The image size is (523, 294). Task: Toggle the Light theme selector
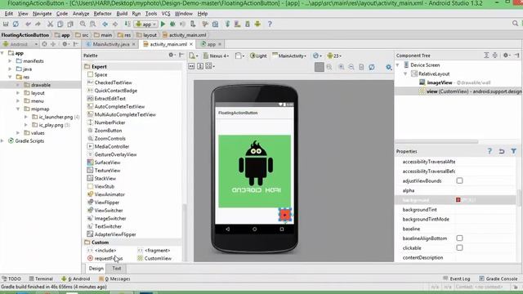[x=258, y=56]
